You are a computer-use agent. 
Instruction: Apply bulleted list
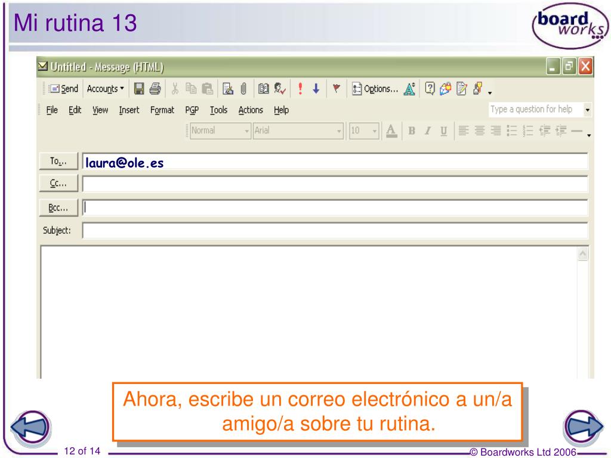click(x=511, y=131)
